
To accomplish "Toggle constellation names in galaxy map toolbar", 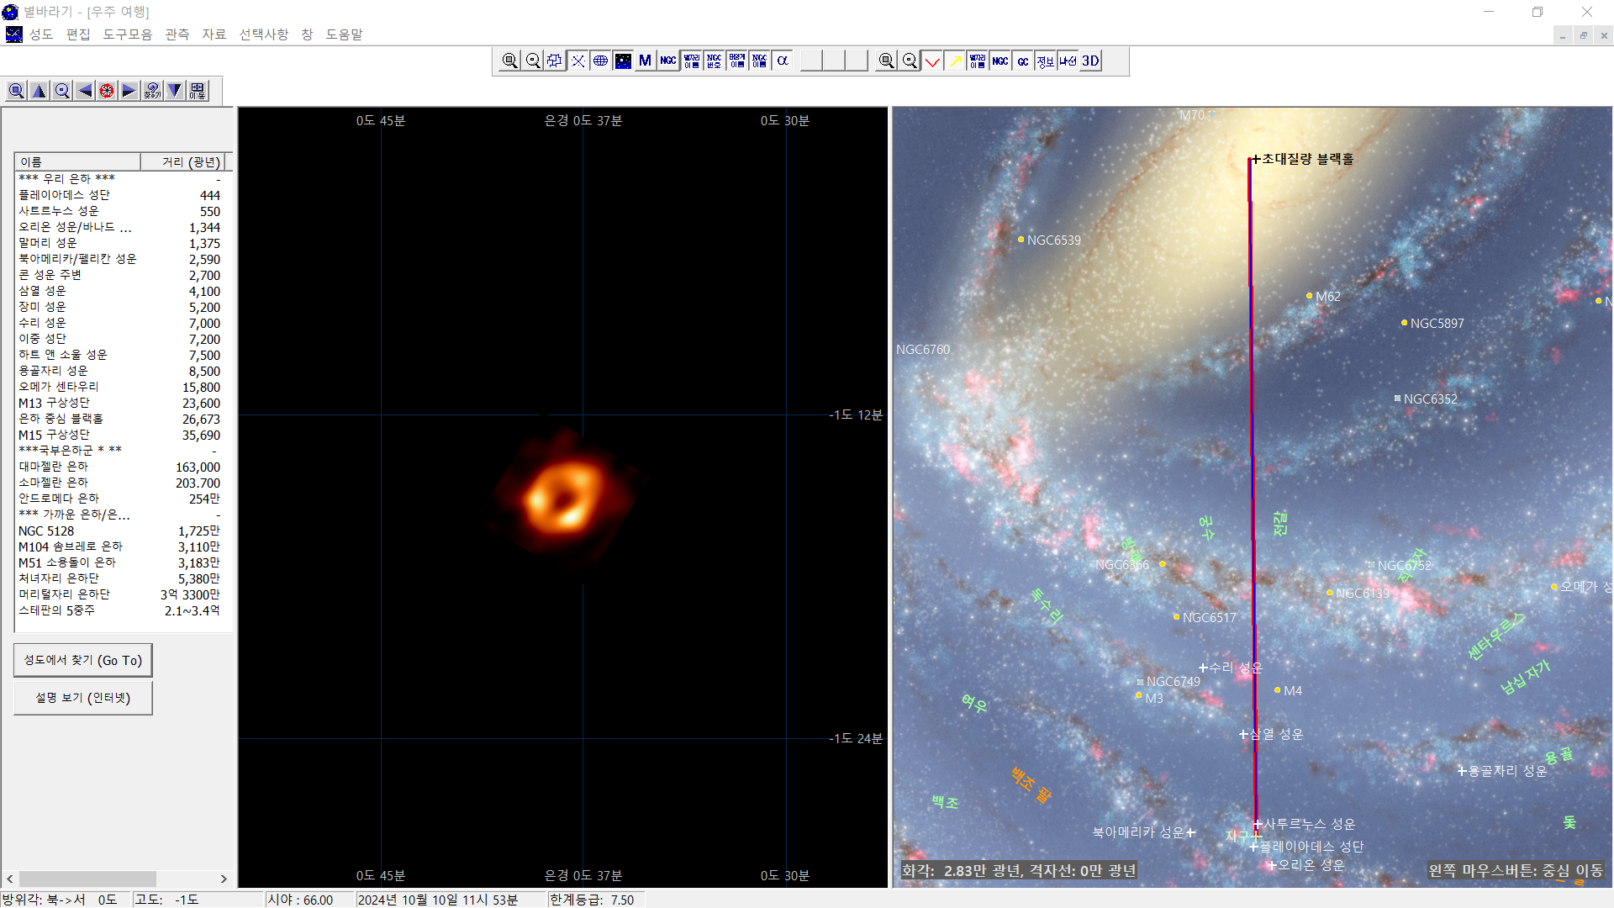I will (x=978, y=61).
